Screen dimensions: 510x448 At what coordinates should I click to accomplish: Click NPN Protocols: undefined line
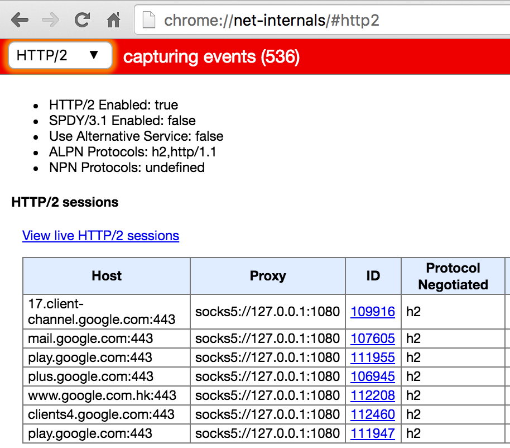127,168
